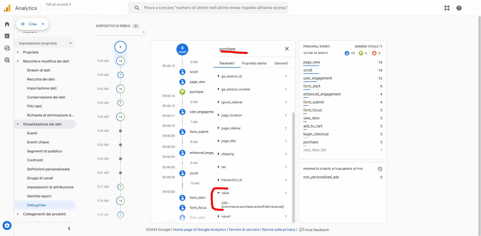Image resolution: width=481 pixels, height=236 pixels.
Task: Switch to Proprietà utente tab
Action: pyautogui.click(x=254, y=63)
